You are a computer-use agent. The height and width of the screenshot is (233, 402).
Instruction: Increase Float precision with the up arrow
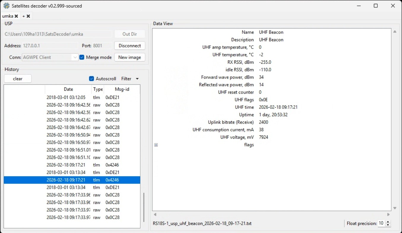pyautogui.click(x=388, y=222)
